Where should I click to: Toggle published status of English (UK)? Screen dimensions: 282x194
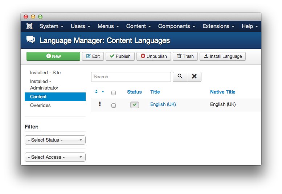(x=134, y=105)
